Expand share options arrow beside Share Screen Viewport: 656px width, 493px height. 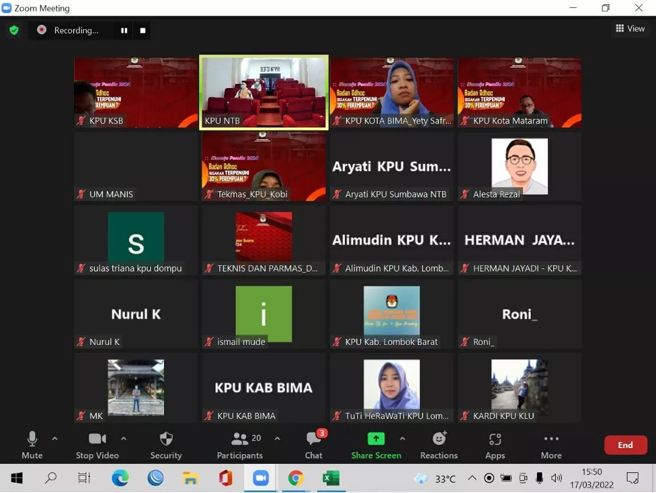pyautogui.click(x=402, y=438)
